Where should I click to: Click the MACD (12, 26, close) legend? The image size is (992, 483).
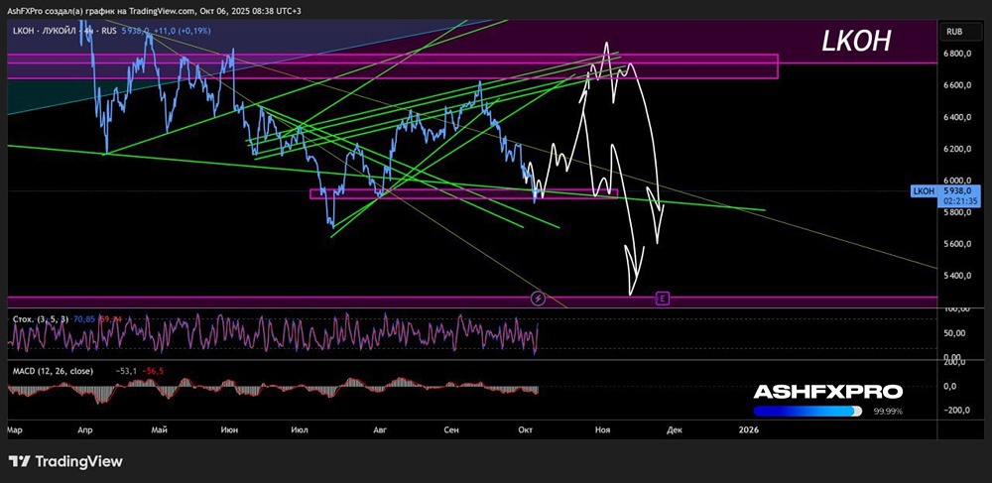pos(54,371)
